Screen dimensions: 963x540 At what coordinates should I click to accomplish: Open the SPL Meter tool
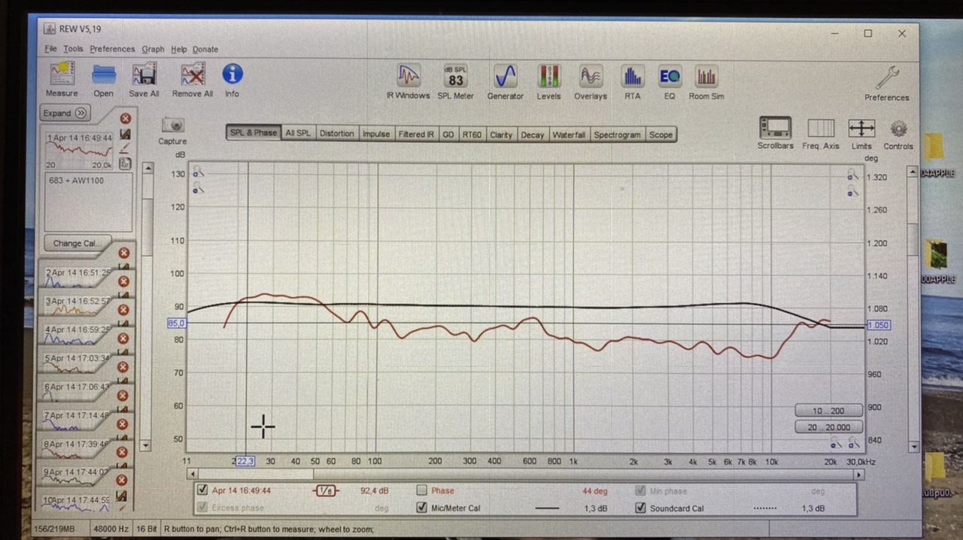coord(455,77)
